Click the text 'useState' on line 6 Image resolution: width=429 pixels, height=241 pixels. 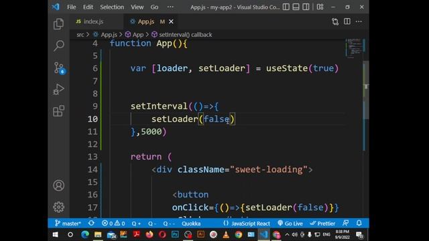coord(287,68)
